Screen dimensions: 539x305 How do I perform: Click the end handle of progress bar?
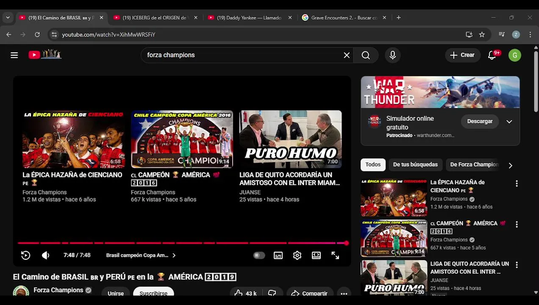coord(346,243)
